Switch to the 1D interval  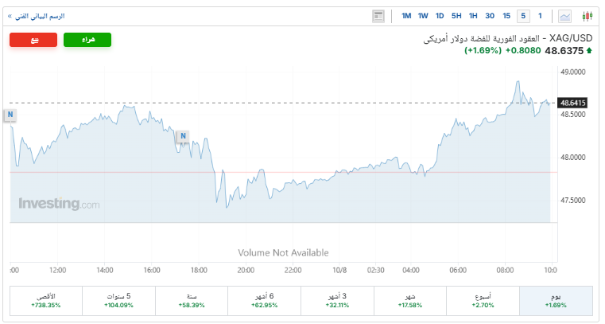click(x=440, y=16)
